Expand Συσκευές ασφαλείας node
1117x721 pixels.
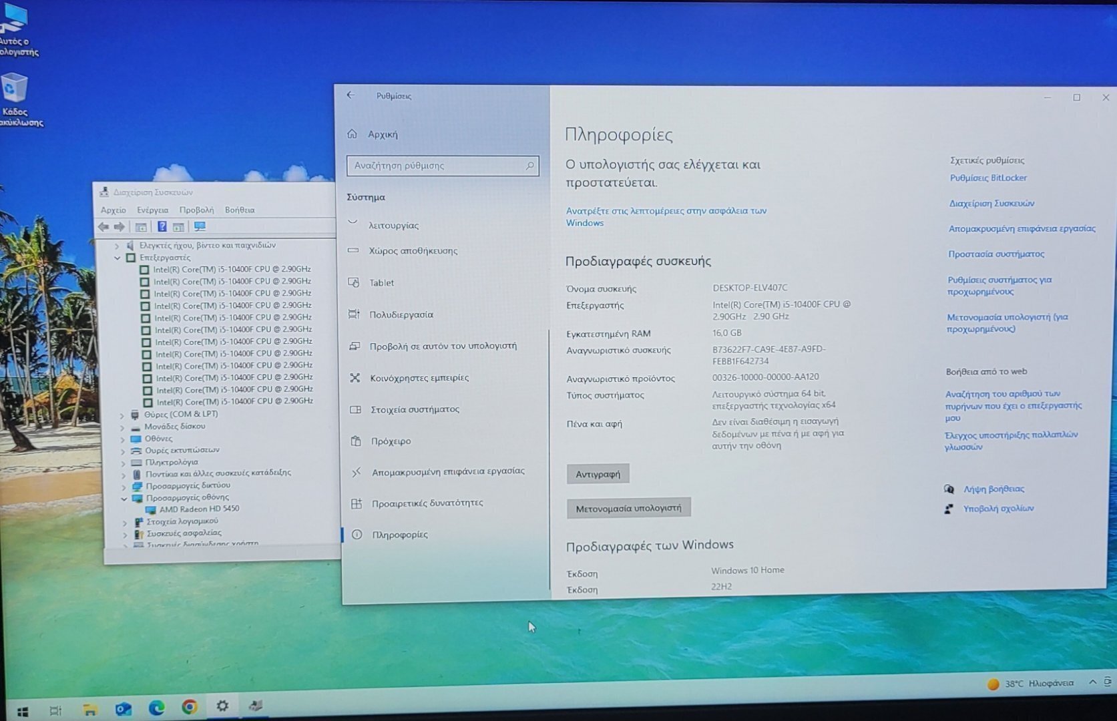tap(125, 535)
